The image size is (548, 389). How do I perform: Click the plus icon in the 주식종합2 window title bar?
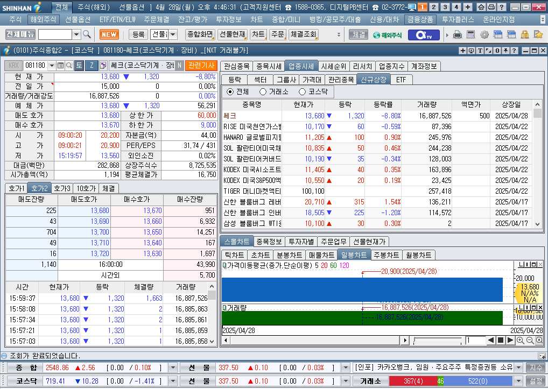[463, 51]
